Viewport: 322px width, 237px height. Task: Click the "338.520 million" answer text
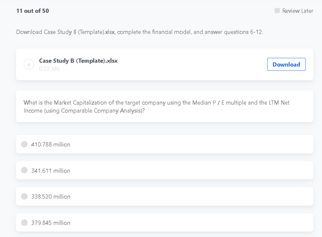tap(51, 197)
